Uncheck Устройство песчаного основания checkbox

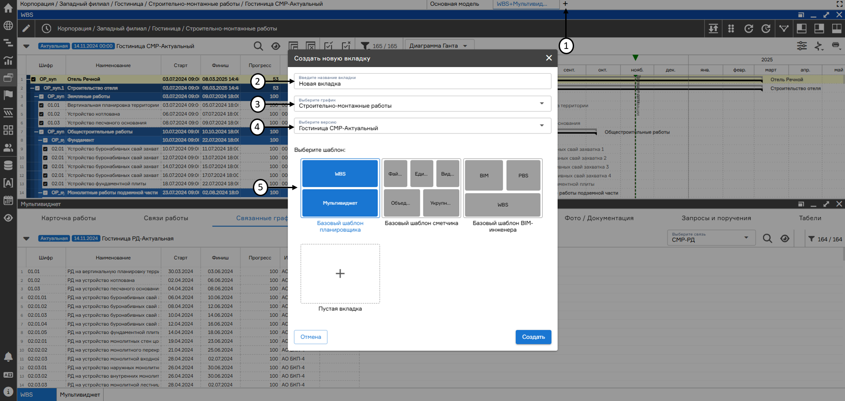coord(41,123)
